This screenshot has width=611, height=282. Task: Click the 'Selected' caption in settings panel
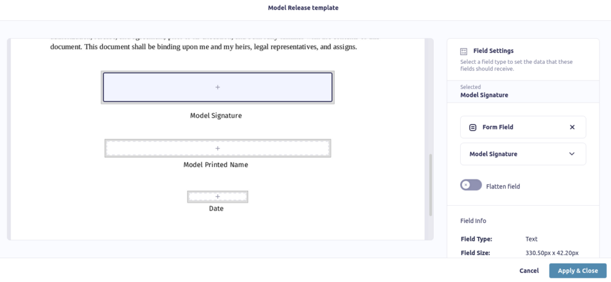click(470, 87)
